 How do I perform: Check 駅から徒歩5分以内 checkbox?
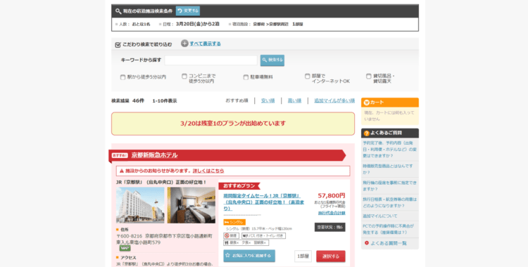[x=123, y=77]
